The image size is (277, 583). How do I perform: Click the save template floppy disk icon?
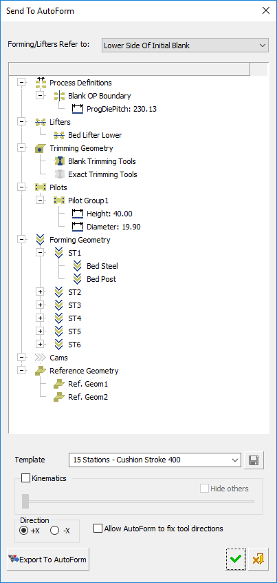254,460
